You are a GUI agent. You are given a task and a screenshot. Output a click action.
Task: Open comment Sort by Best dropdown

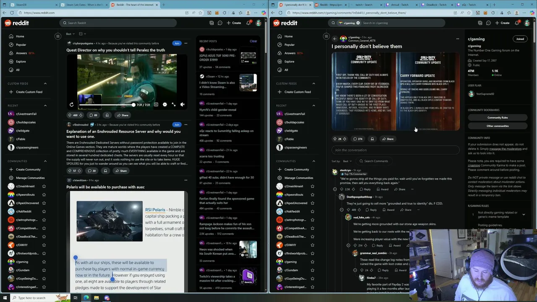point(347,161)
